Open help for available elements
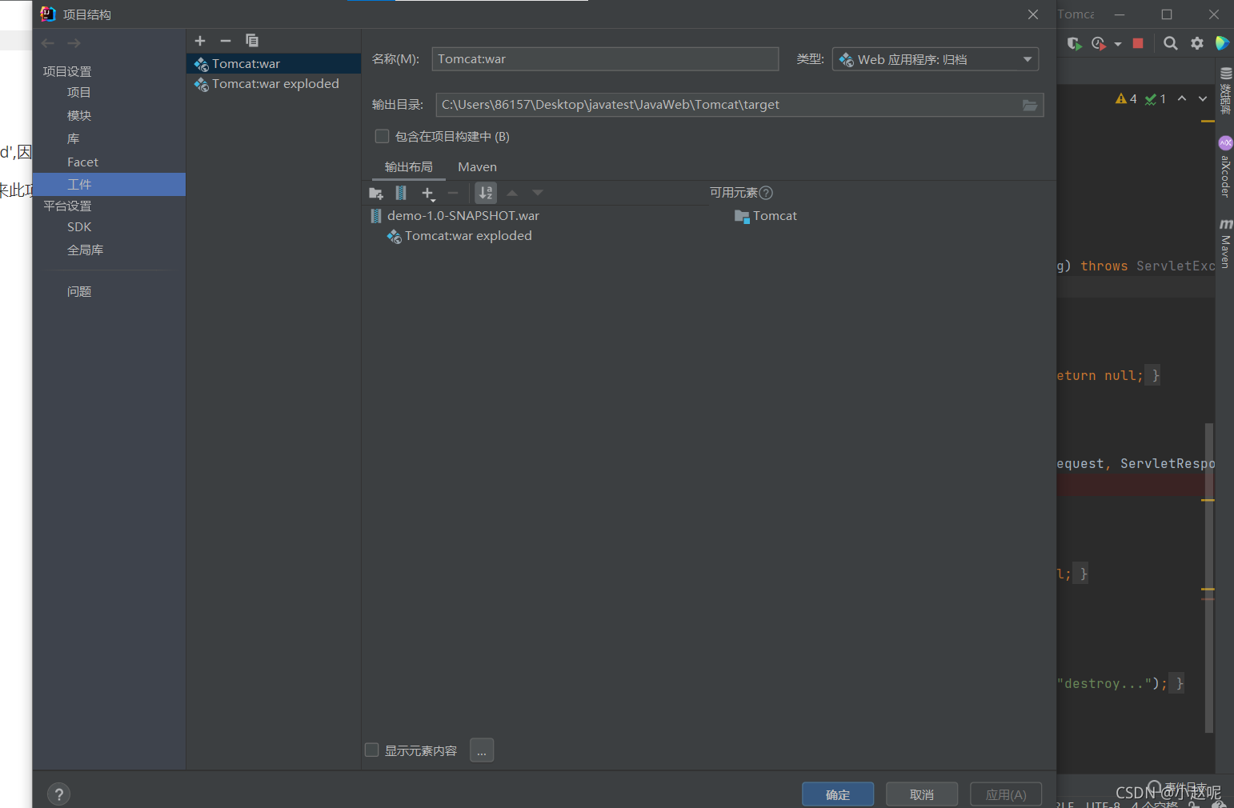Viewport: 1234px width, 808px height. pyautogui.click(x=766, y=193)
